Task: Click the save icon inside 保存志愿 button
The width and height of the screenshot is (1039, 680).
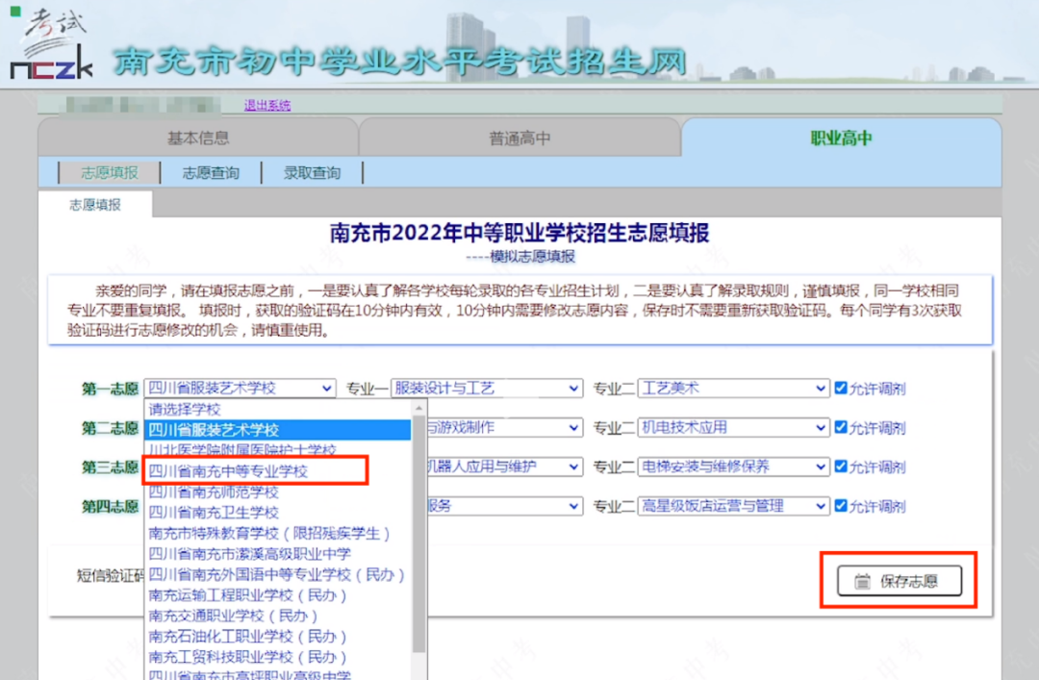Action: (x=865, y=581)
